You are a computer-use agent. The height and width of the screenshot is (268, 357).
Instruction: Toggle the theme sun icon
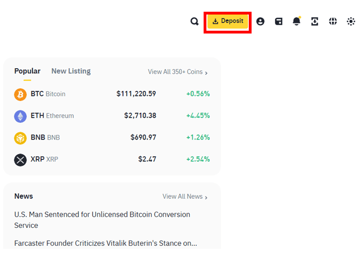pos(351,21)
